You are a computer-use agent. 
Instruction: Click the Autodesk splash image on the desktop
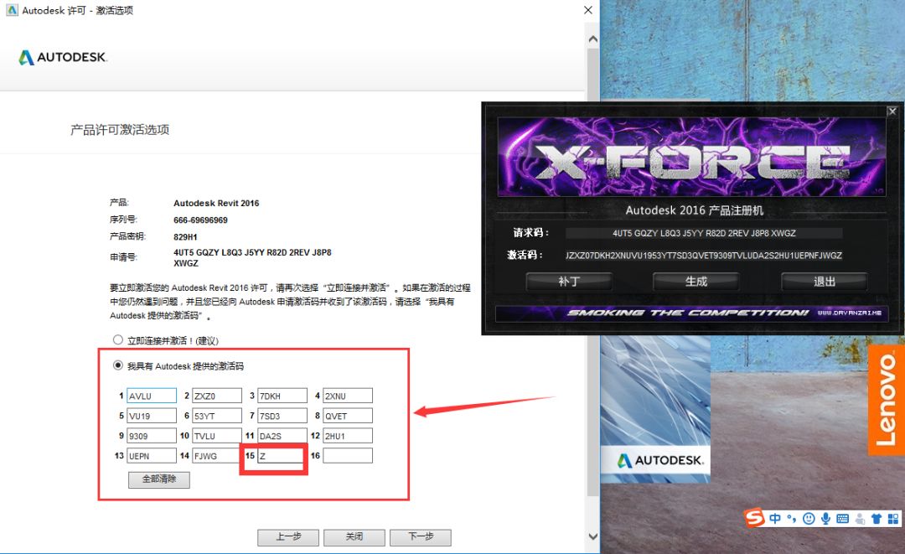(655, 409)
